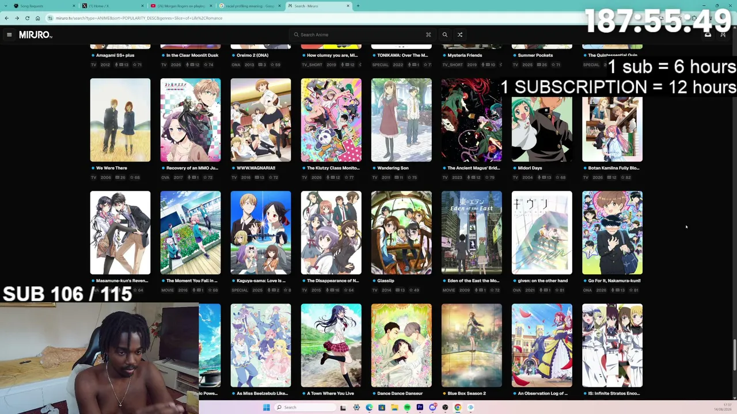
Task: Open the WWW.WAGNARIA!! poster
Action: (261, 120)
